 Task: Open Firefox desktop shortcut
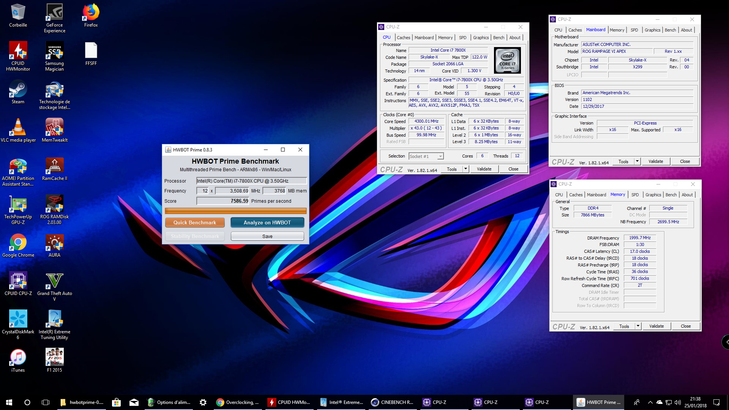(91, 16)
